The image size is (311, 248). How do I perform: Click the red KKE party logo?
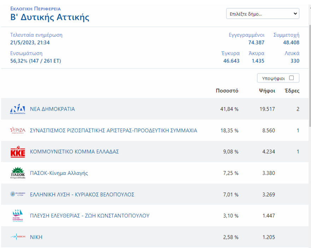tap(18, 152)
